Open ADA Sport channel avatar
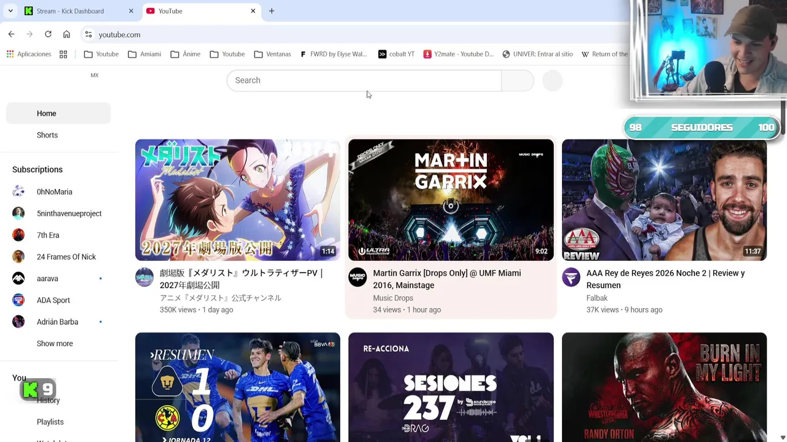Viewport: 787px width, 442px height. [x=18, y=300]
